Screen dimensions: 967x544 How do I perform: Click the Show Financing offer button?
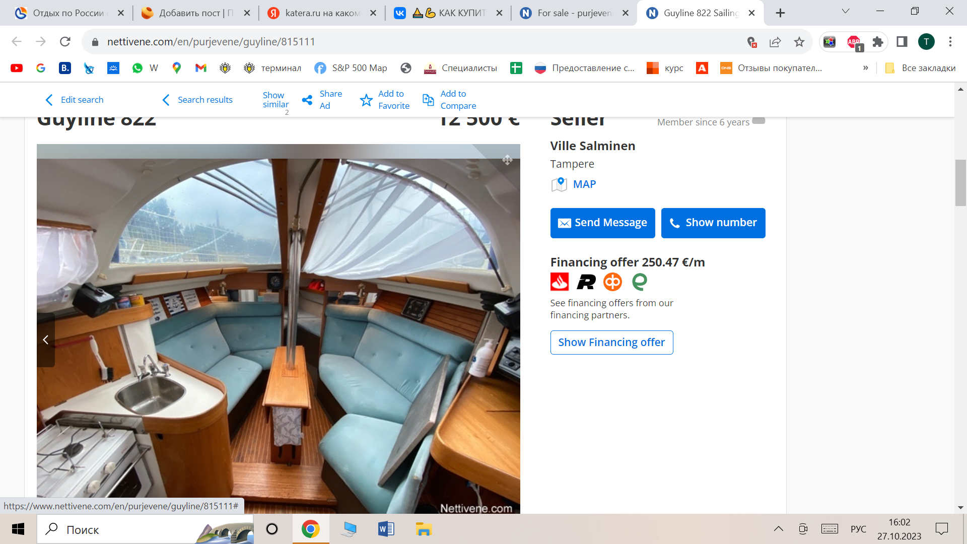pos(611,343)
